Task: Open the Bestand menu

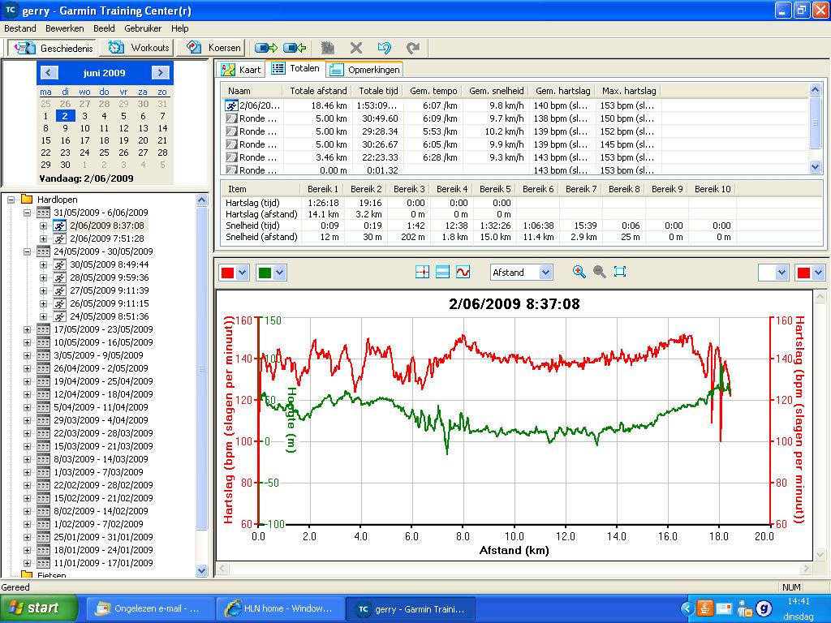Action: 20,28
